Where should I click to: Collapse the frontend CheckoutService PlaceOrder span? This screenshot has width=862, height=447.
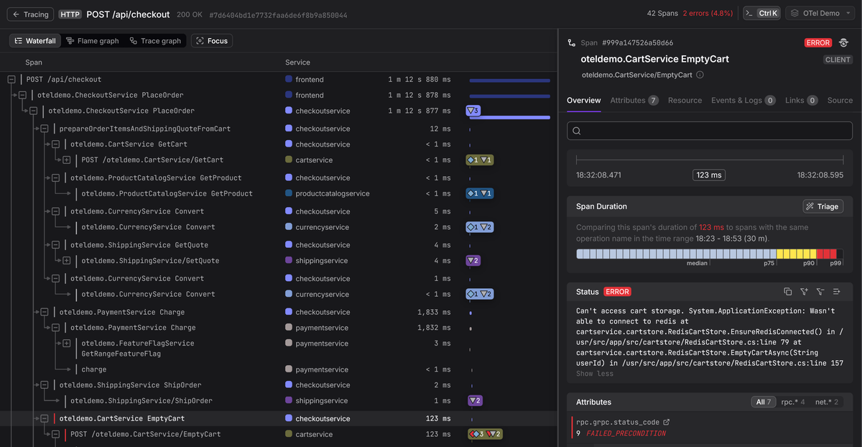(x=22, y=95)
